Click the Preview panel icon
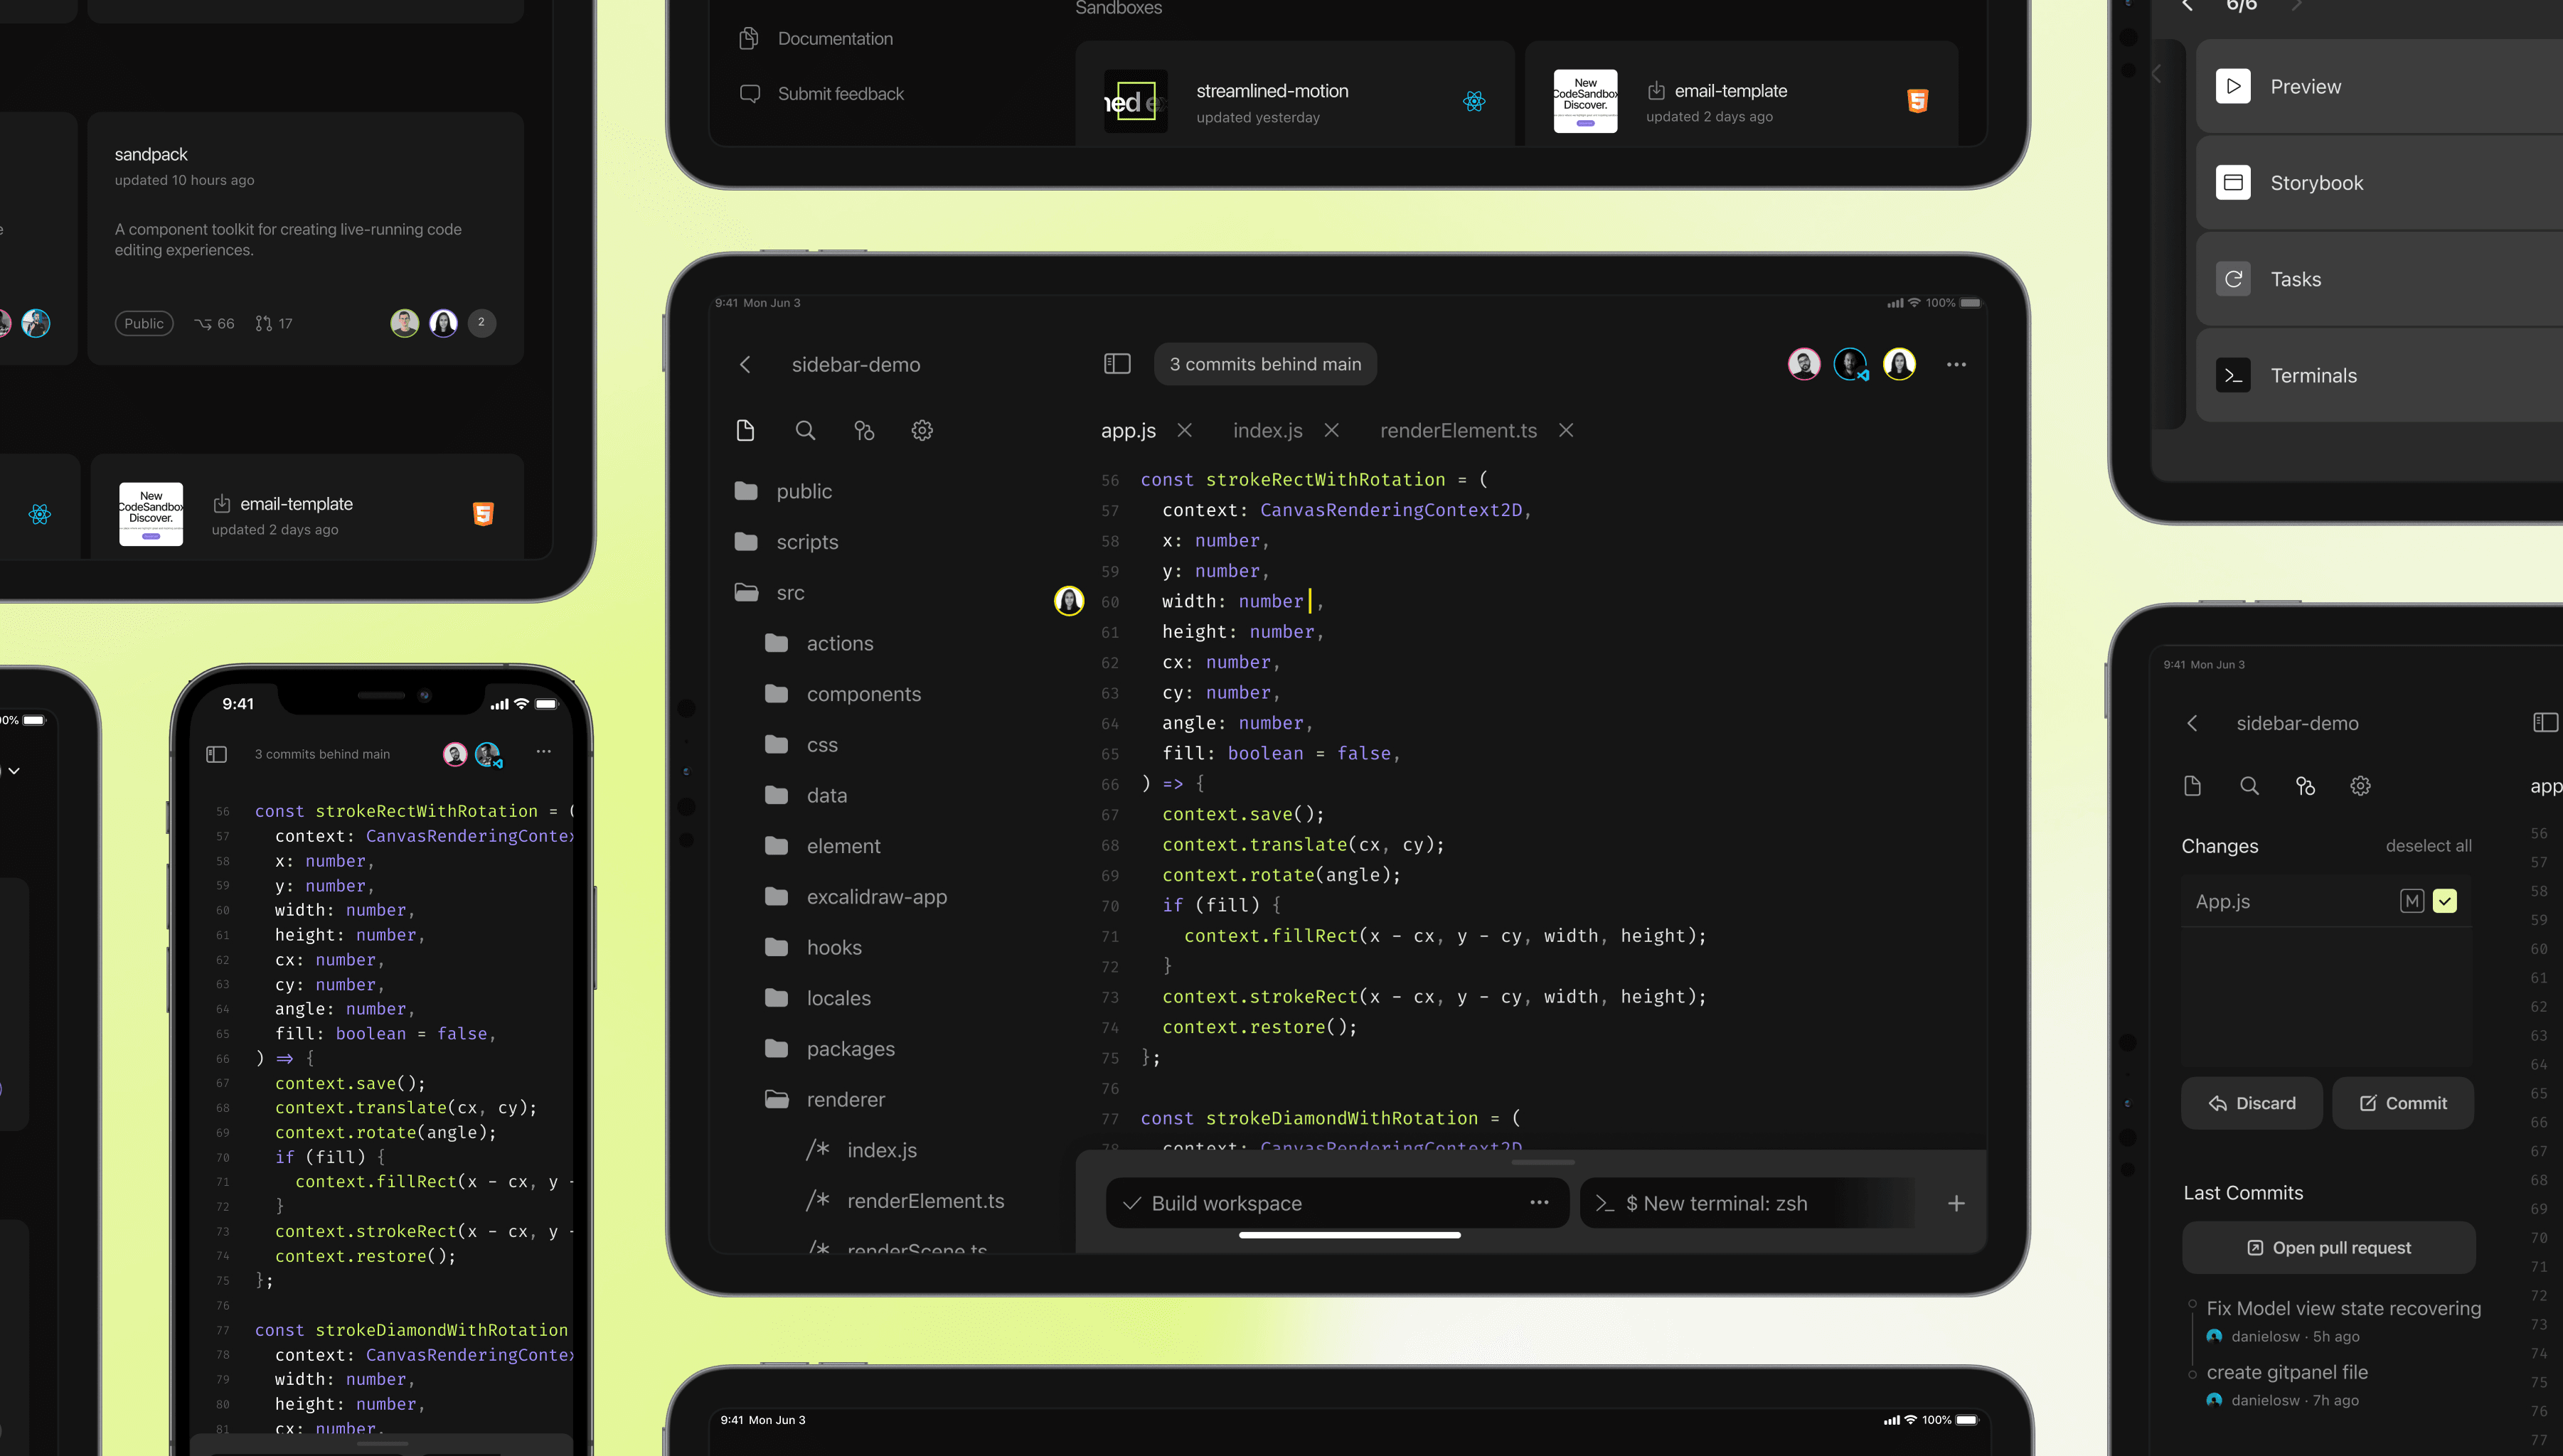The width and height of the screenshot is (2563, 1456). tap(2234, 86)
